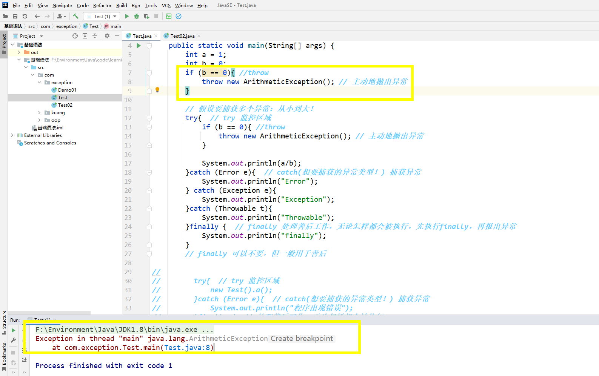Collapse the exception package node

(x=39, y=83)
